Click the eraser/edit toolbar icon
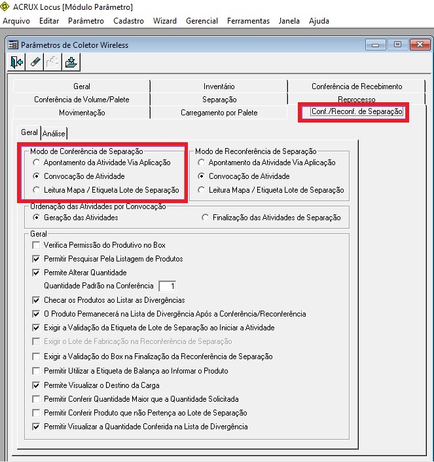Image resolution: width=434 pixels, height=462 pixels. [x=35, y=62]
